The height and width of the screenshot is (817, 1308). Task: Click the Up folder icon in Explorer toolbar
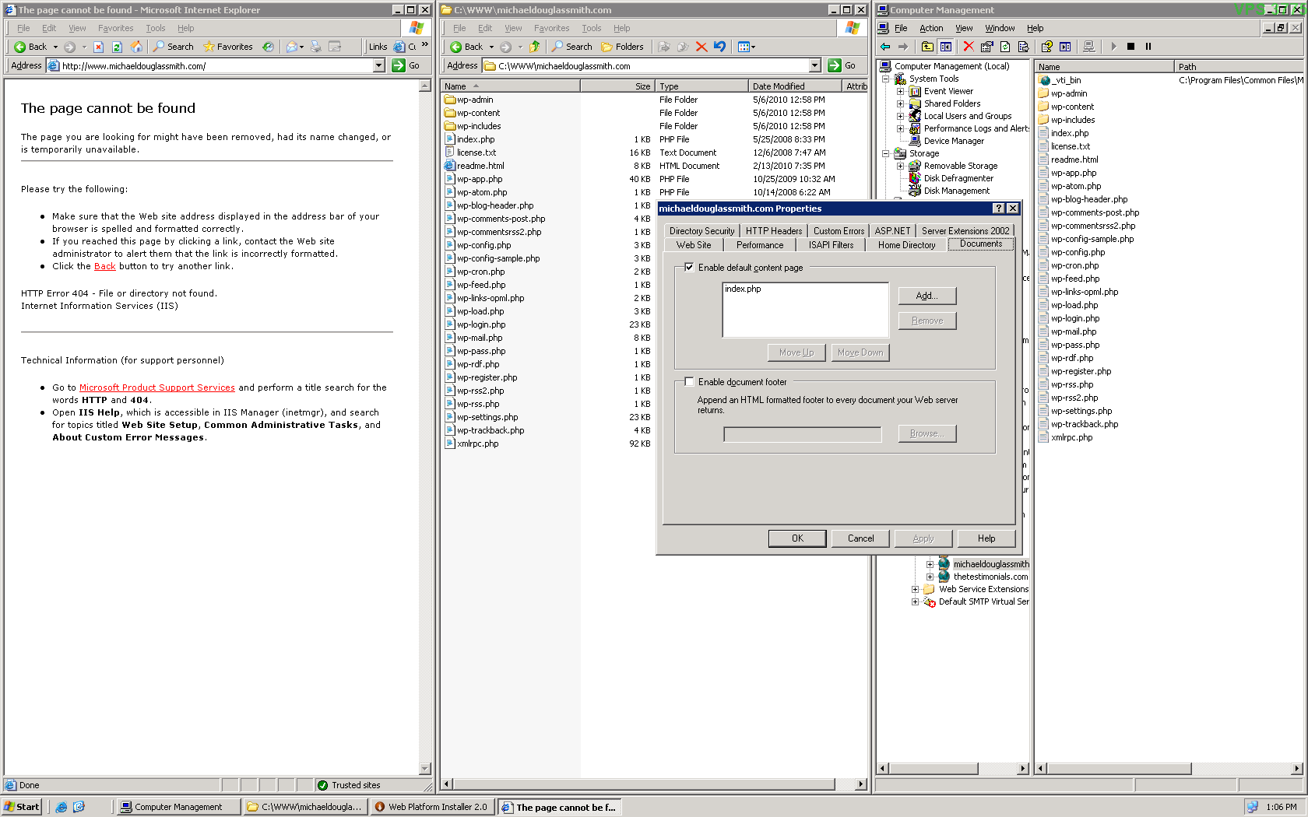[535, 47]
